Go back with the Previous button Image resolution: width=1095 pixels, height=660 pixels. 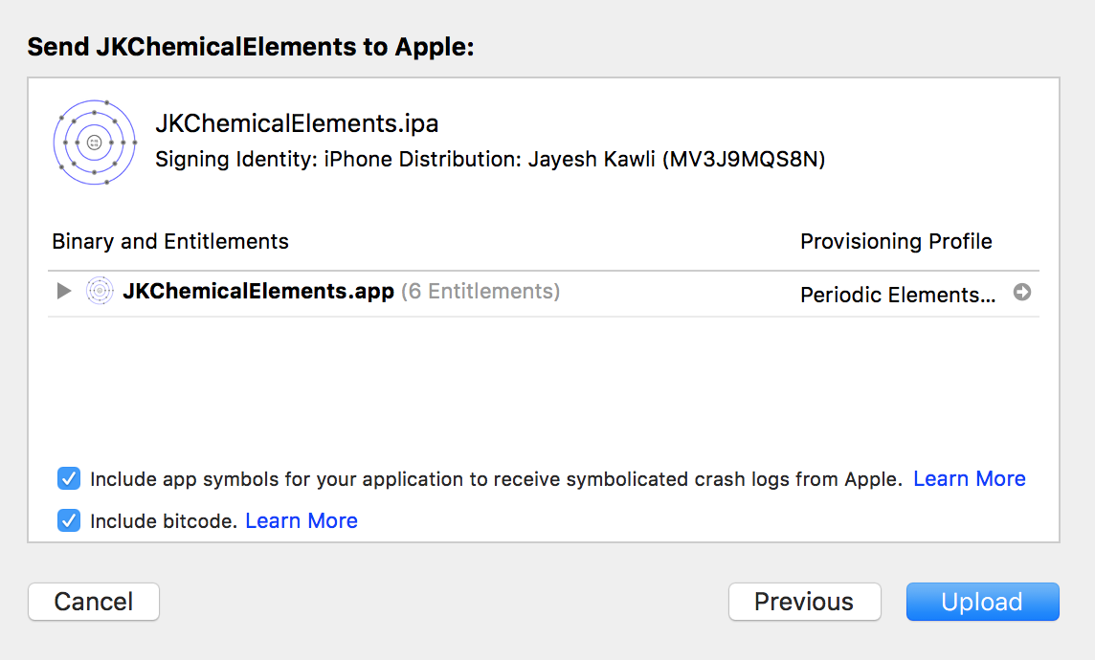point(804,602)
